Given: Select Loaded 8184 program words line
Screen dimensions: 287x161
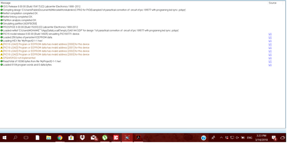Looking at the screenshot, I should point(27,65).
